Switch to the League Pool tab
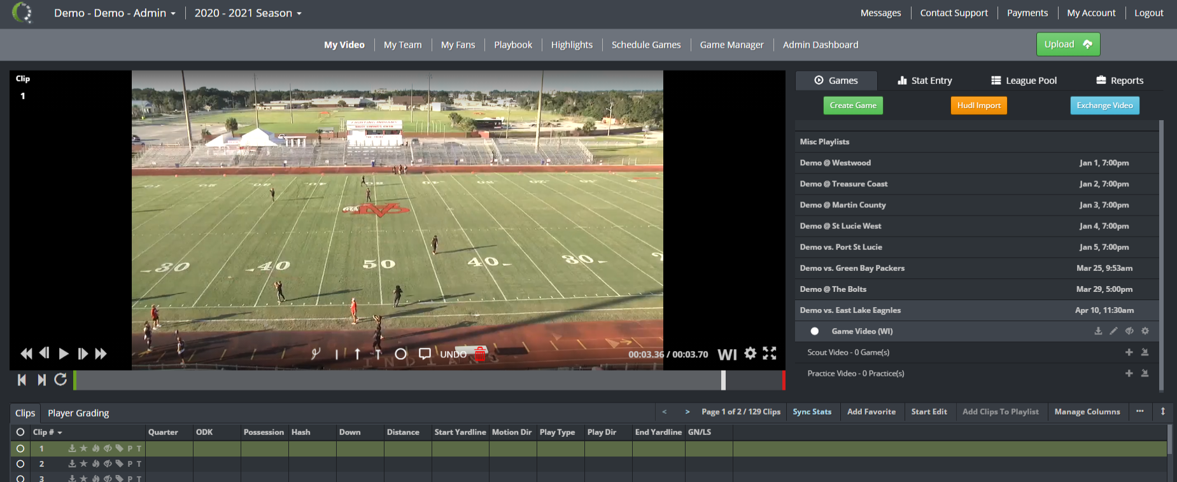The width and height of the screenshot is (1177, 482). (1024, 80)
